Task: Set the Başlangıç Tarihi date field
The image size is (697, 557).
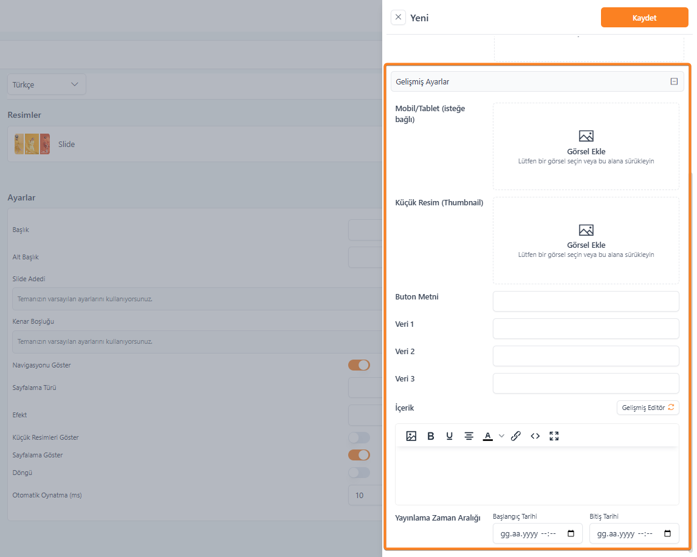Action: click(x=537, y=533)
